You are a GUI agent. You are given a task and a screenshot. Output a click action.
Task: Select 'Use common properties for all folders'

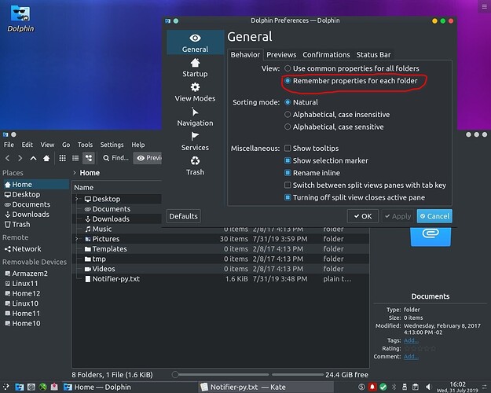click(x=288, y=69)
